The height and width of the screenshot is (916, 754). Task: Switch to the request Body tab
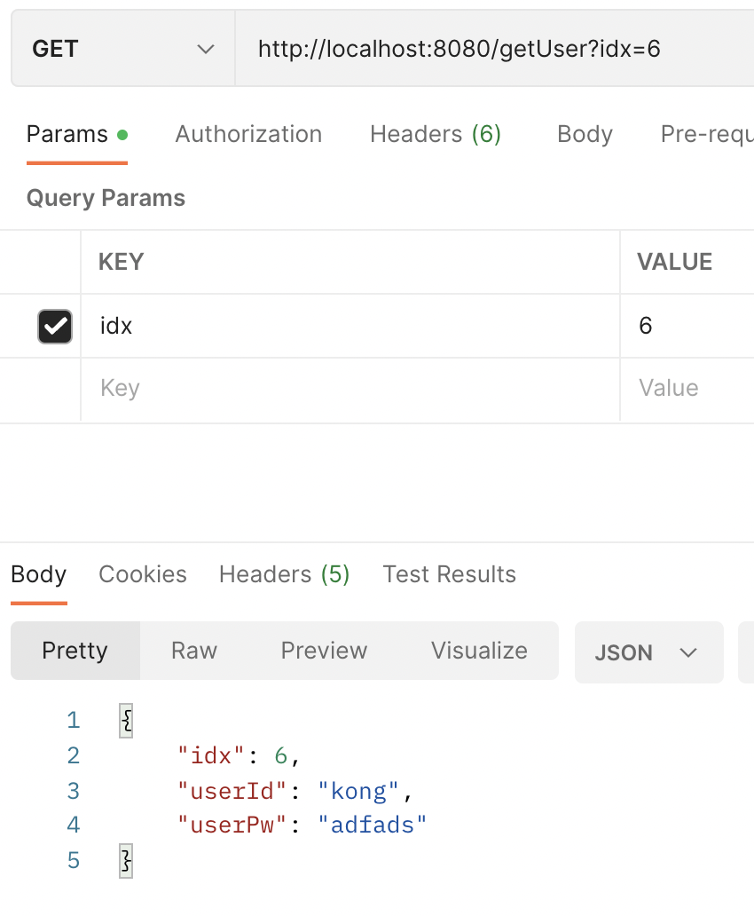pos(585,134)
